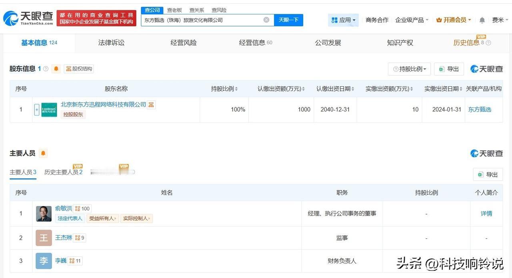Open the 持股比例 filter dropdown
The height and width of the screenshot is (278, 512).
point(409,69)
